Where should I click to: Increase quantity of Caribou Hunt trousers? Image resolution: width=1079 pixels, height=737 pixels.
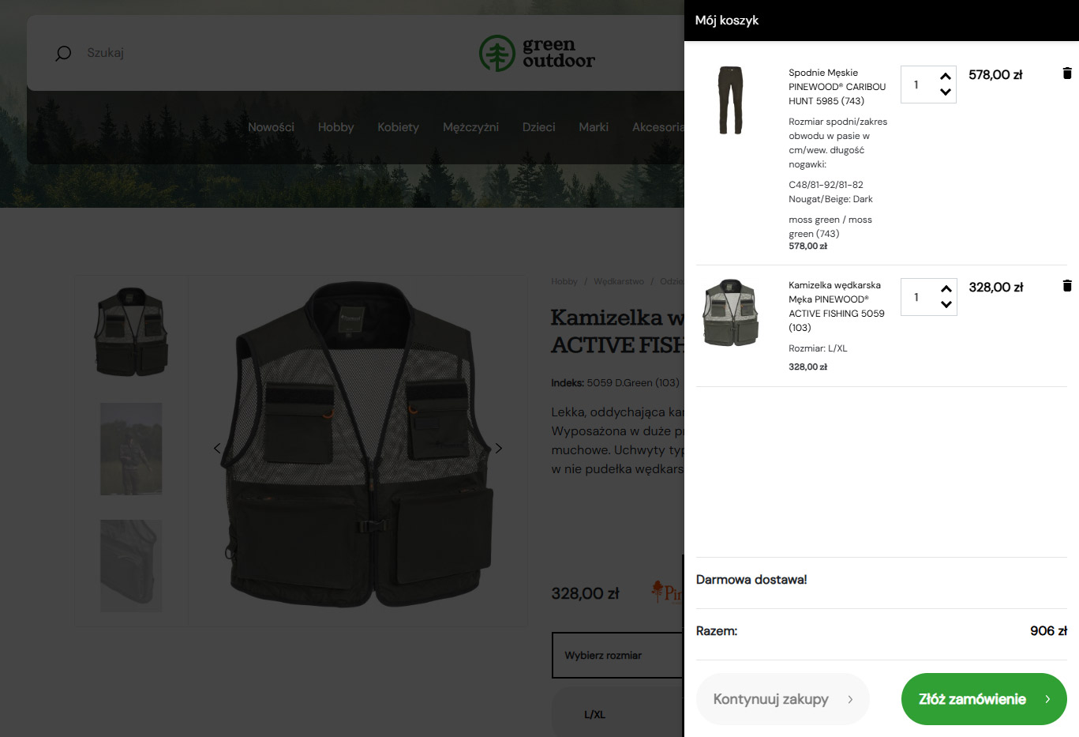946,77
